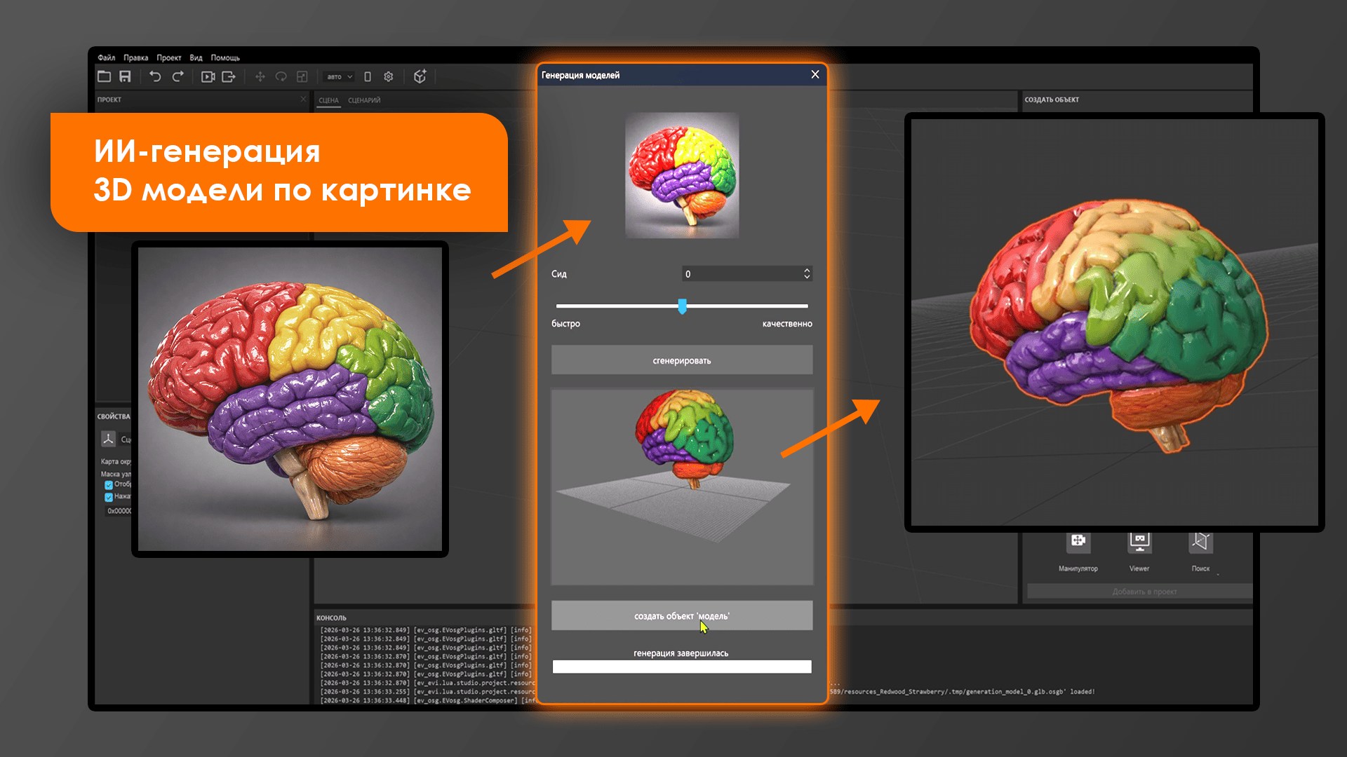The height and width of the screenshot is (757, 1347).
Task: Open the Правка menu
Action: [x=136, y=57]
